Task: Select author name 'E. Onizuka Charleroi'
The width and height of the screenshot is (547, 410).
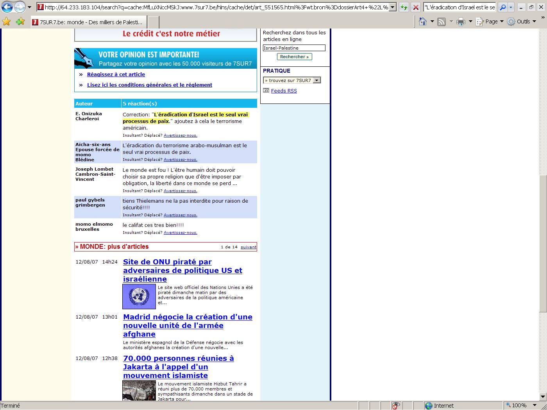Action: [89, 116]
